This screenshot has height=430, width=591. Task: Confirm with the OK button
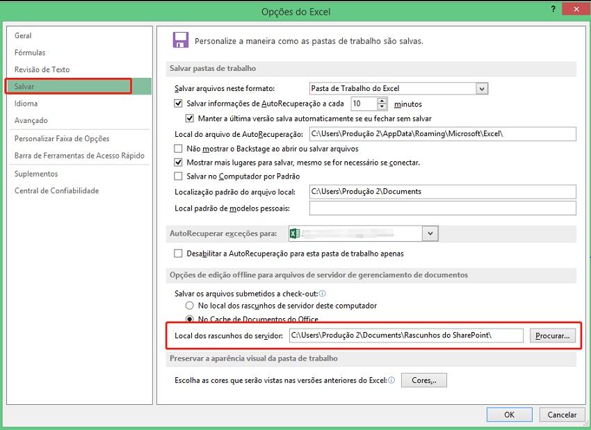point(509,415)
